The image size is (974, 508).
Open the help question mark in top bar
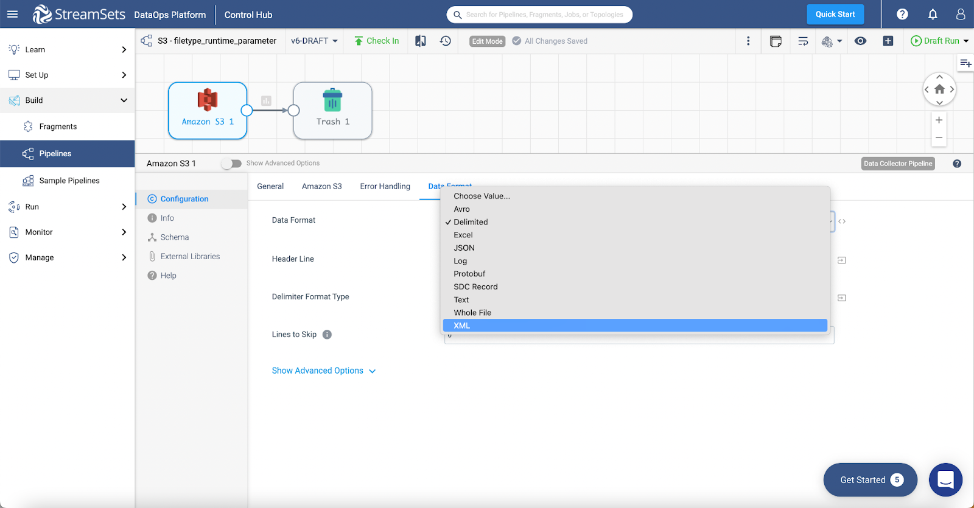coord(902,14)
